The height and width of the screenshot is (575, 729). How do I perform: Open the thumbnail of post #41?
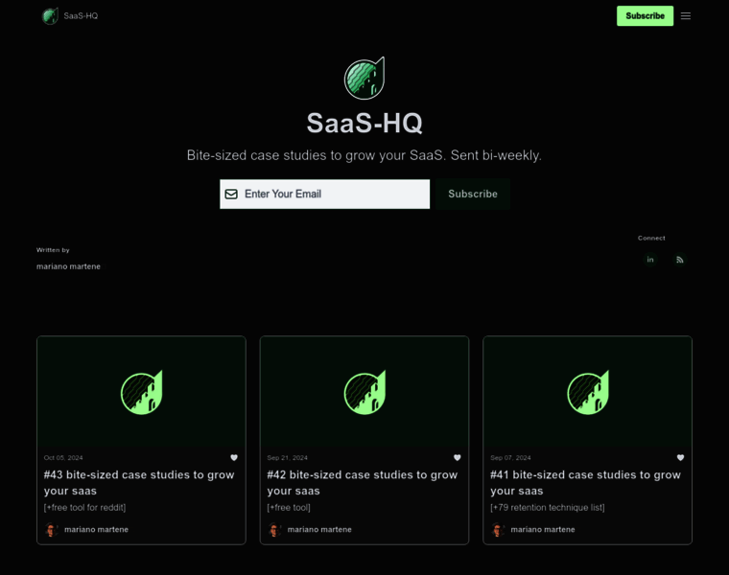tap(588, 392)
